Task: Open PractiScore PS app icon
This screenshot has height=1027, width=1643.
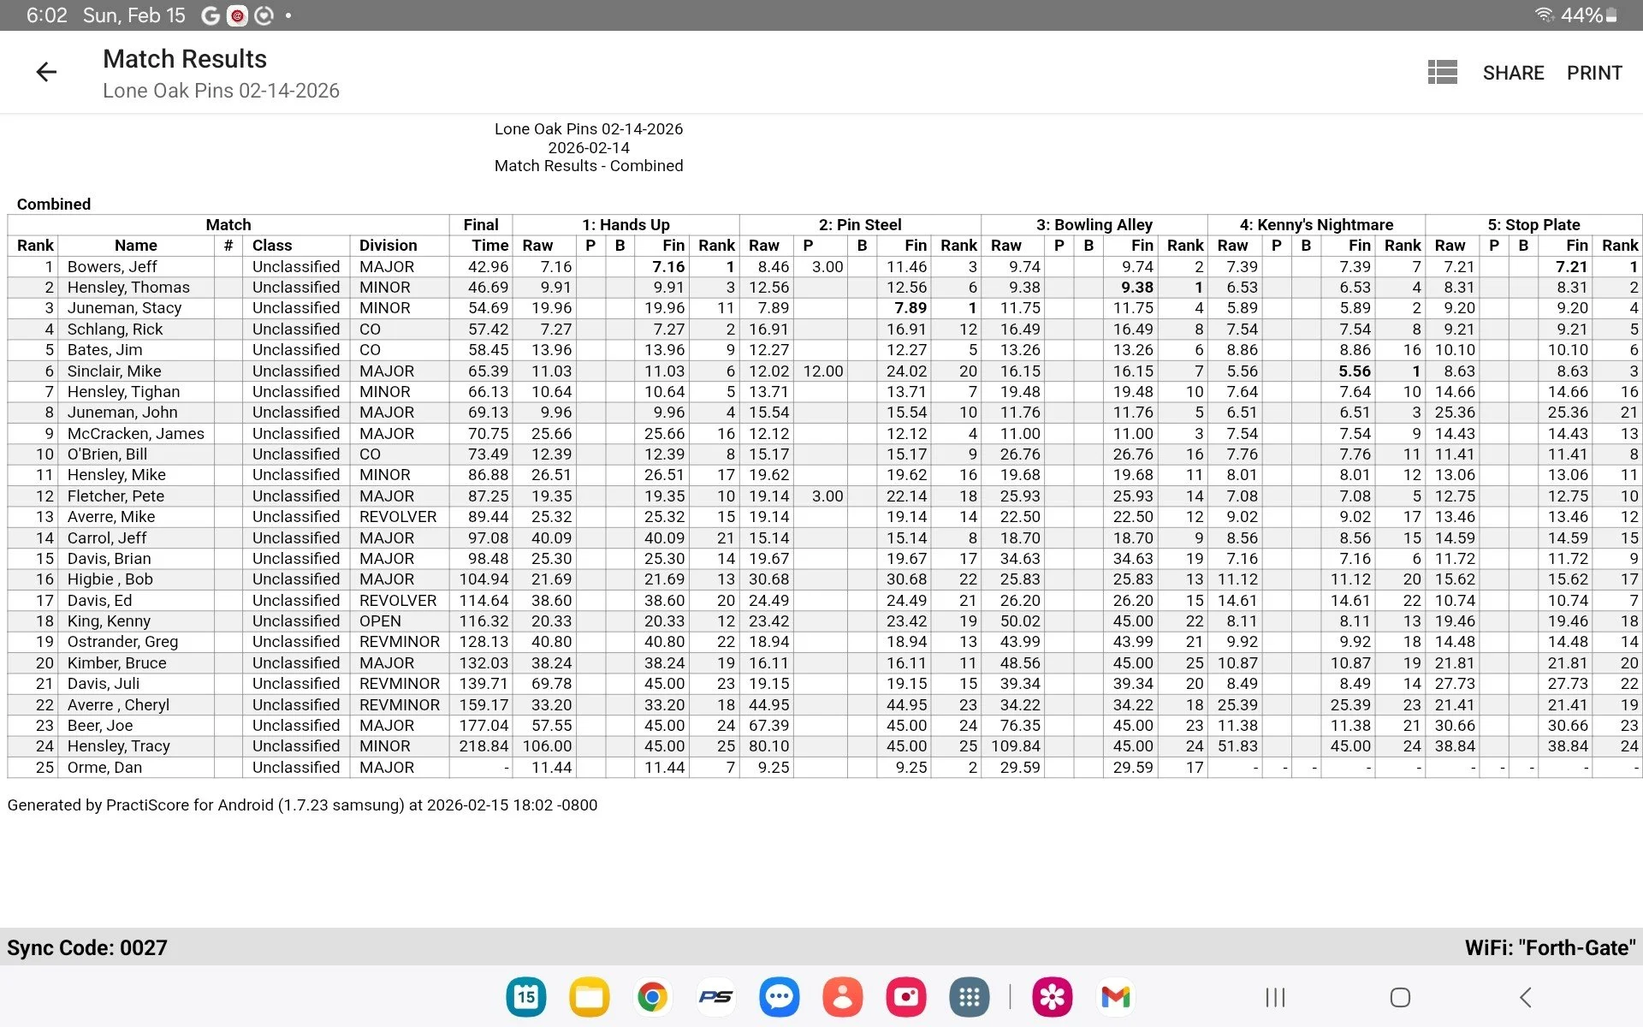Action: click(x=715, y=997)
